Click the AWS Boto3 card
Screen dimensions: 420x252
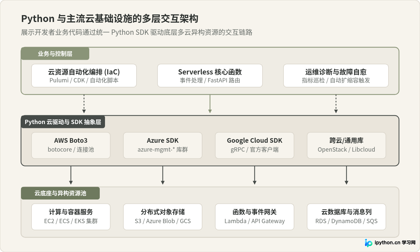point(71,145)
